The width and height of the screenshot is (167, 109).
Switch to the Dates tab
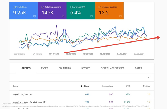(138, 68)
